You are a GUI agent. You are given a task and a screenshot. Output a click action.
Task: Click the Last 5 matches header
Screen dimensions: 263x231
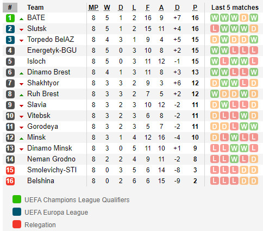235,8
